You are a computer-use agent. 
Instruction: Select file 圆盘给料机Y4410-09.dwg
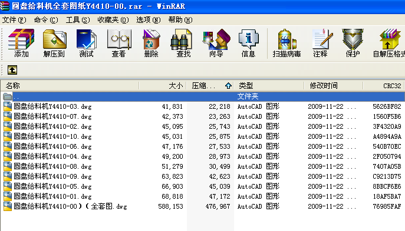click(x=52, y=176)
